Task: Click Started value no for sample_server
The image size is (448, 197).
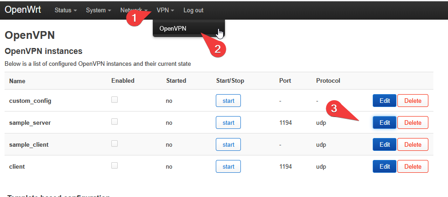Action: click(169, 123)
